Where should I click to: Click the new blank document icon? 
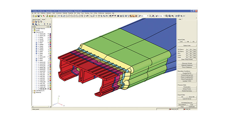pos(33,16)
